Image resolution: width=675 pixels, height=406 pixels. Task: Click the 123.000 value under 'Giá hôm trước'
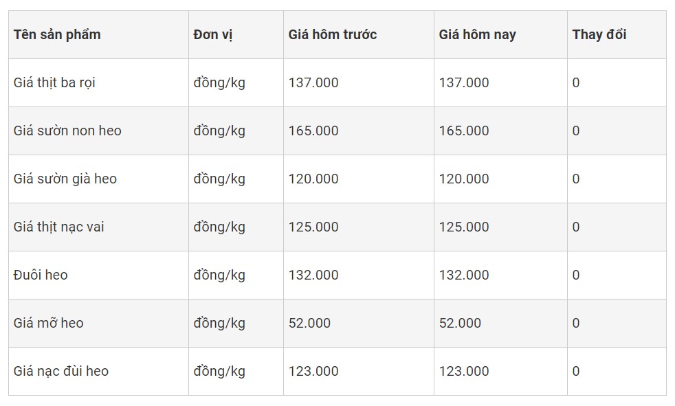coord(313,372)
